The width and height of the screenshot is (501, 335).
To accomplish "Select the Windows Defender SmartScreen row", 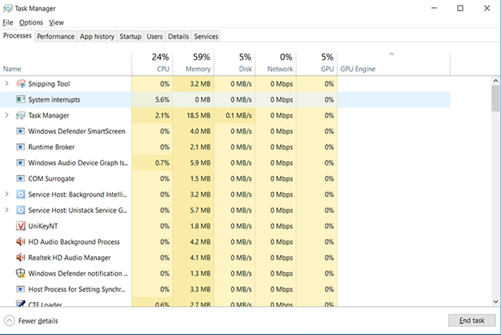I will (x=225, y=131).
